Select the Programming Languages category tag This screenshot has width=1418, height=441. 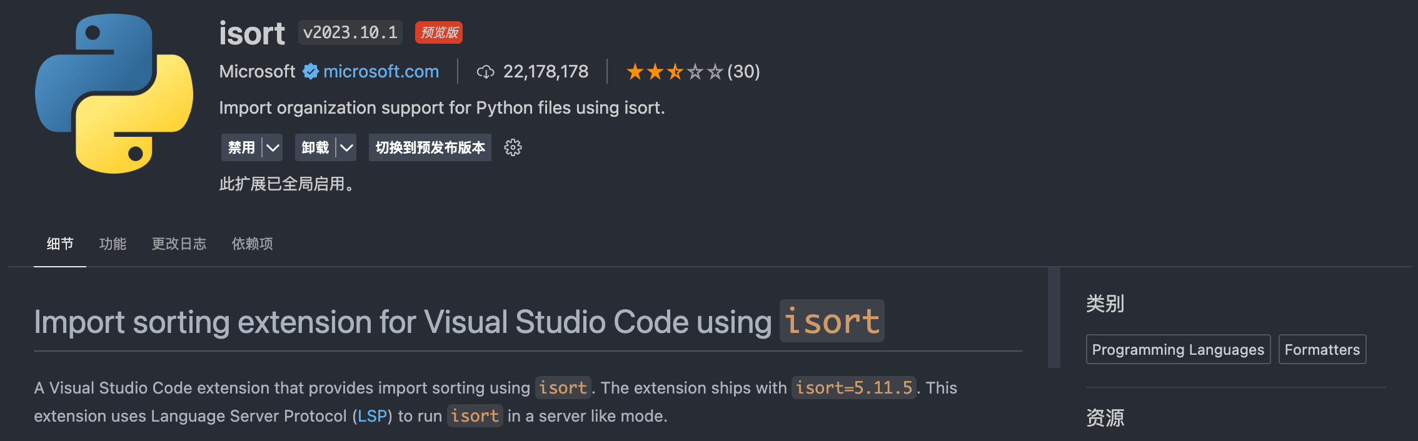pyautogui.click(x=1178, y=350)
